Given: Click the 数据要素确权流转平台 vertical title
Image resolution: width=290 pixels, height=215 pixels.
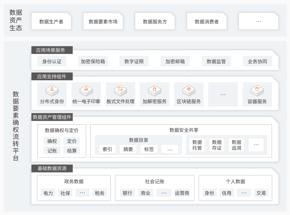Looking at the screenshot, I should pos(16,126).
